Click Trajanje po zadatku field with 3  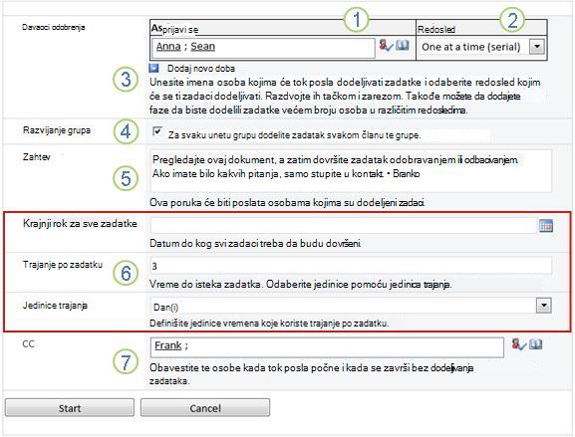[351, 265]
